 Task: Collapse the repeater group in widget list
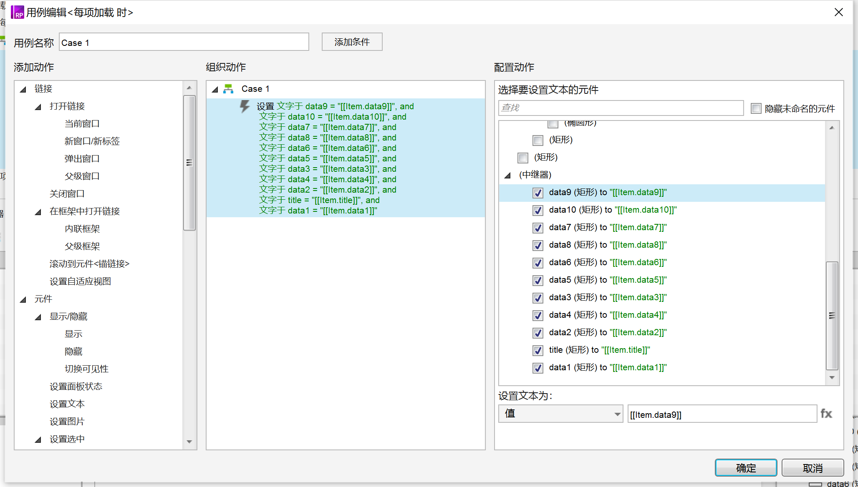(507, 175)
